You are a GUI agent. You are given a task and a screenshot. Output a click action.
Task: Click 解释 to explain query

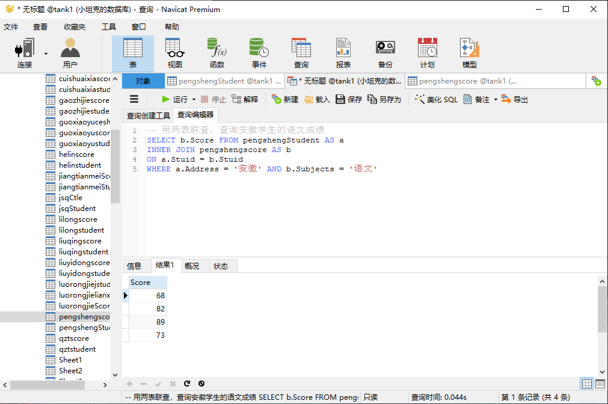click(x=245, y=100)
